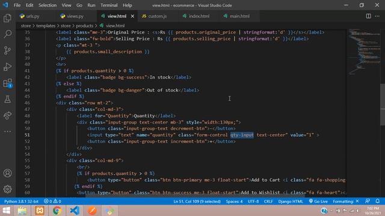Open the Help menu
The width and height of the screenshot is (385, 216).
point(128,5)
